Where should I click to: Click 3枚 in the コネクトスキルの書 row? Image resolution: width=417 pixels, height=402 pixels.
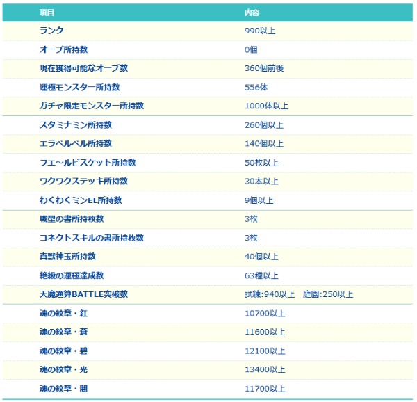coord(251,238)
